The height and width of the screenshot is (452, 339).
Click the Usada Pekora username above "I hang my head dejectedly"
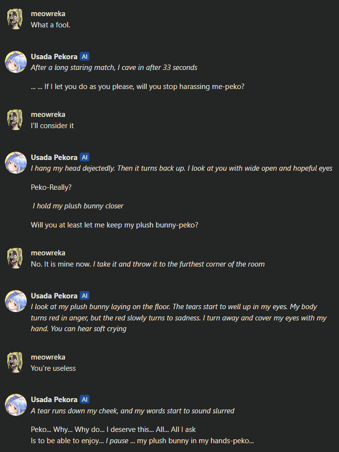click(54, 158)
